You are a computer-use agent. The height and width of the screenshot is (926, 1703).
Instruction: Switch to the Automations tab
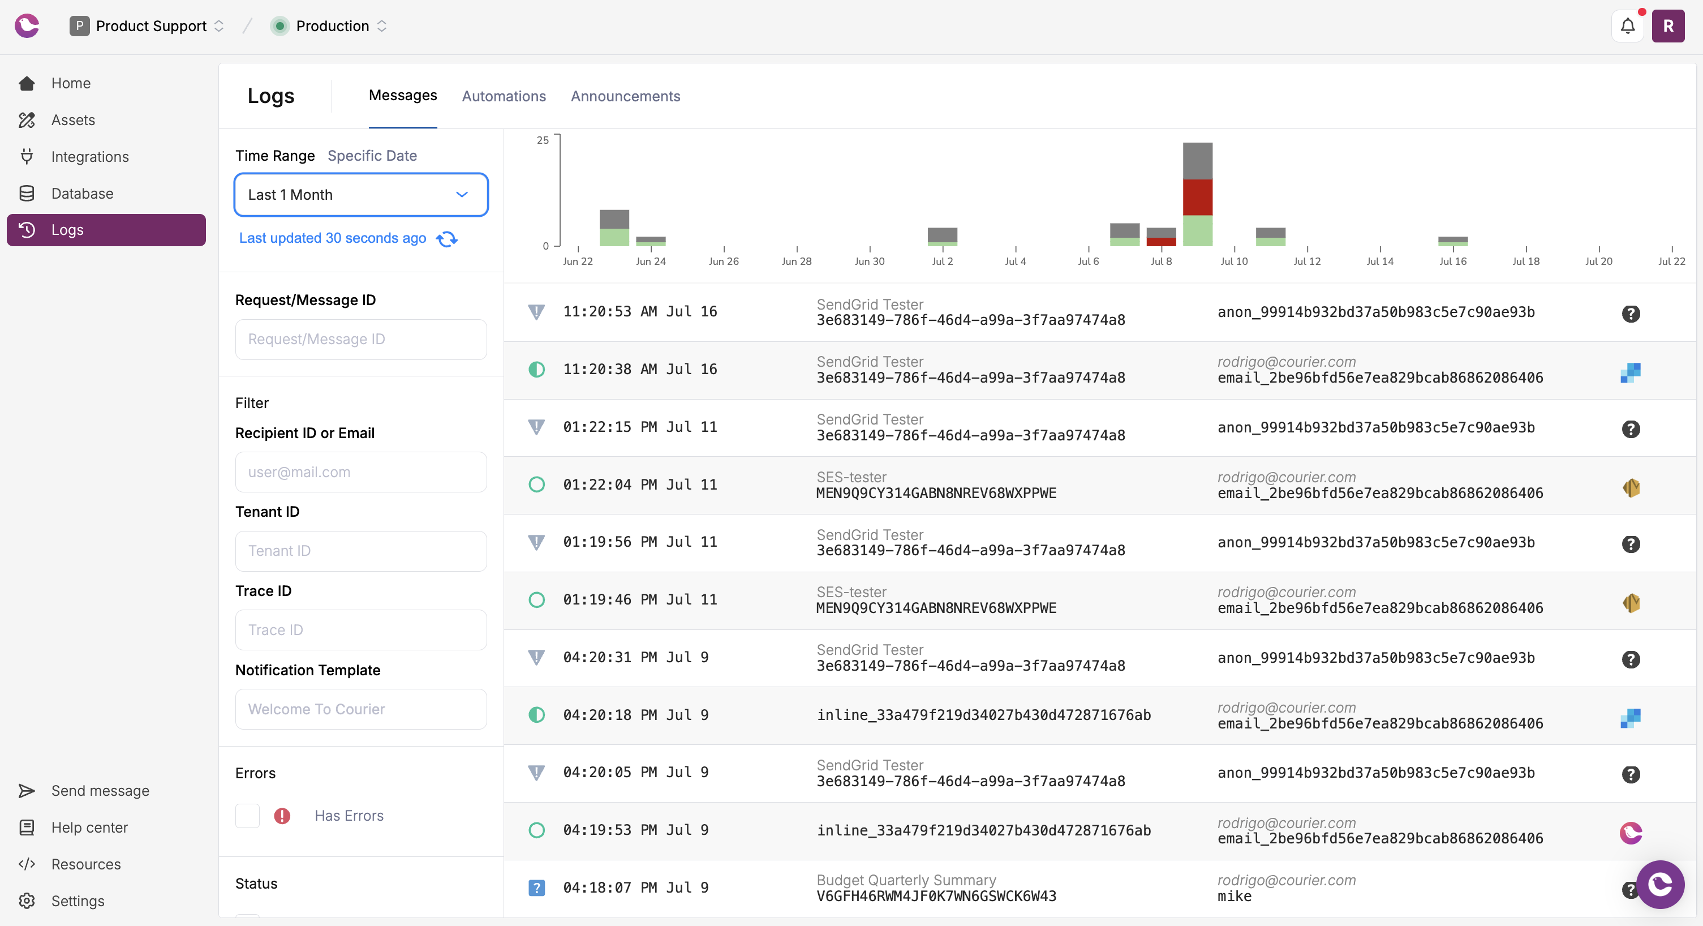503,96
